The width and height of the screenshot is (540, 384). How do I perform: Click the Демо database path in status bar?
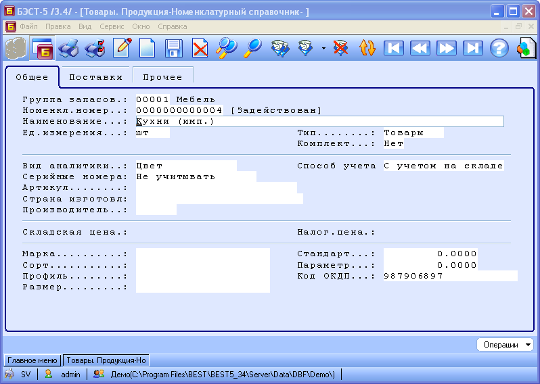(223, 375)
